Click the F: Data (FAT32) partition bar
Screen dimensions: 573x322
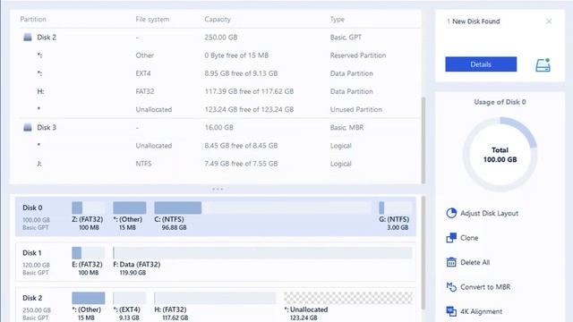point(262,252)
